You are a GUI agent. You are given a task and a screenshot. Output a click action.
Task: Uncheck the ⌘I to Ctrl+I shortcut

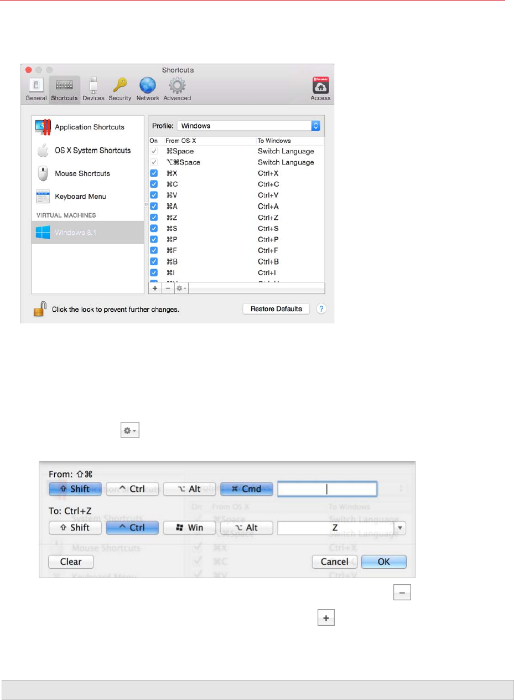[154, 272]
